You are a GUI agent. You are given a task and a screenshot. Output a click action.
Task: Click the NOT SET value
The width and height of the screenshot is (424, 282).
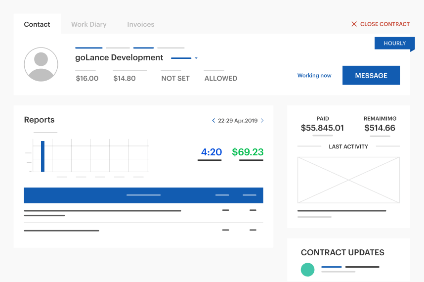175,79
